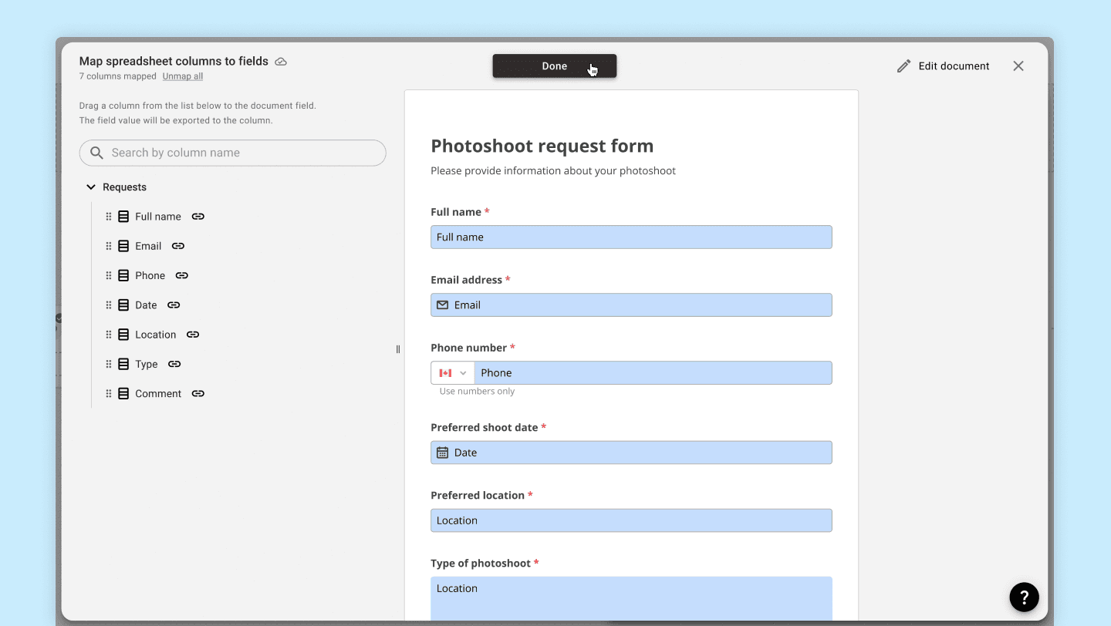The height and width of the screenshot is (626, 1111).
Task: Click the link icon next to Location column
Action: pyautogui.click(x=193, y=335)
